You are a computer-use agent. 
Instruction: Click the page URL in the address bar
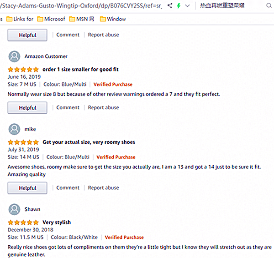82,6
